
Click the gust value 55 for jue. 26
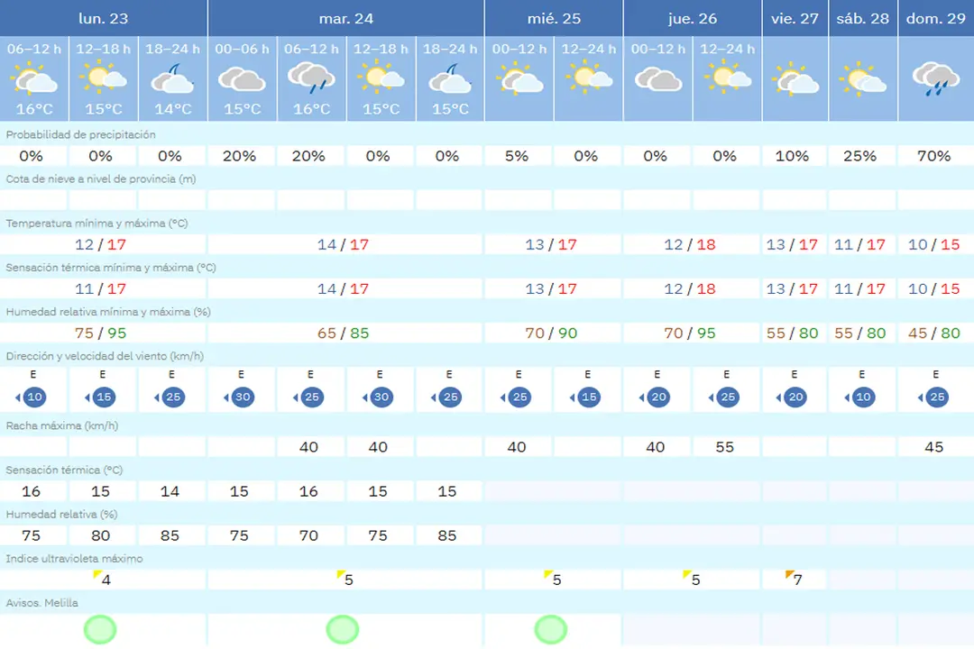[x=724, y=447]
